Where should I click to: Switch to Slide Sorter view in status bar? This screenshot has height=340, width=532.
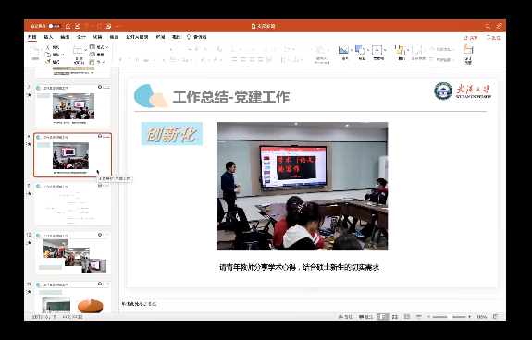395,317
